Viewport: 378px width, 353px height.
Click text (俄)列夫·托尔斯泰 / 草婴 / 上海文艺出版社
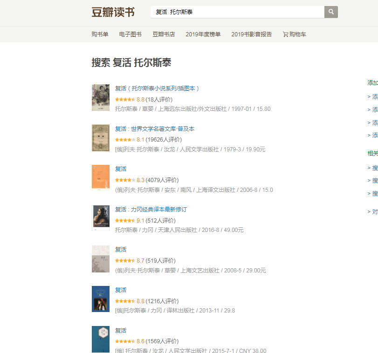(190, 271)
